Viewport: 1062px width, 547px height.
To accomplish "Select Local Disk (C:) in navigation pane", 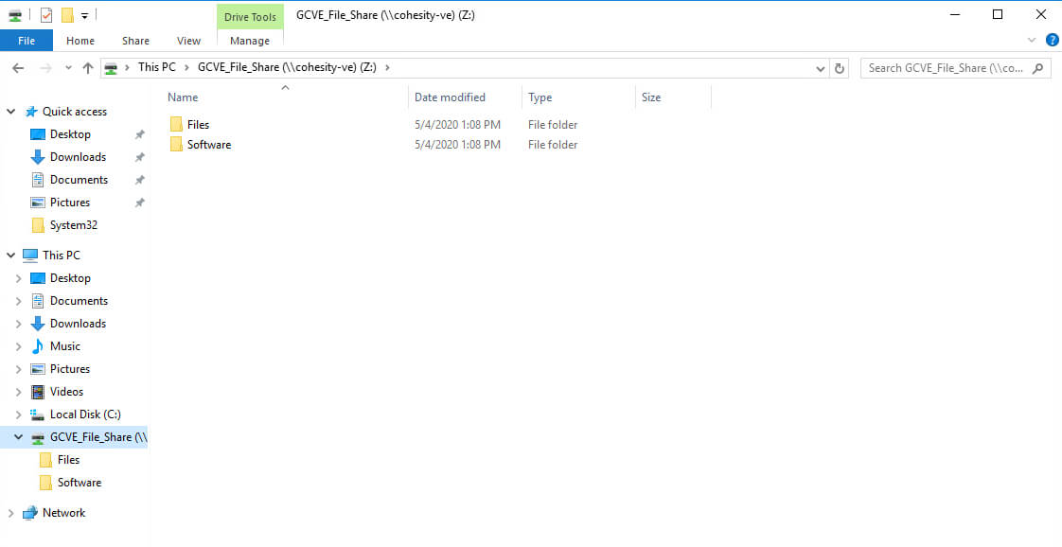I will coord(84,415).
